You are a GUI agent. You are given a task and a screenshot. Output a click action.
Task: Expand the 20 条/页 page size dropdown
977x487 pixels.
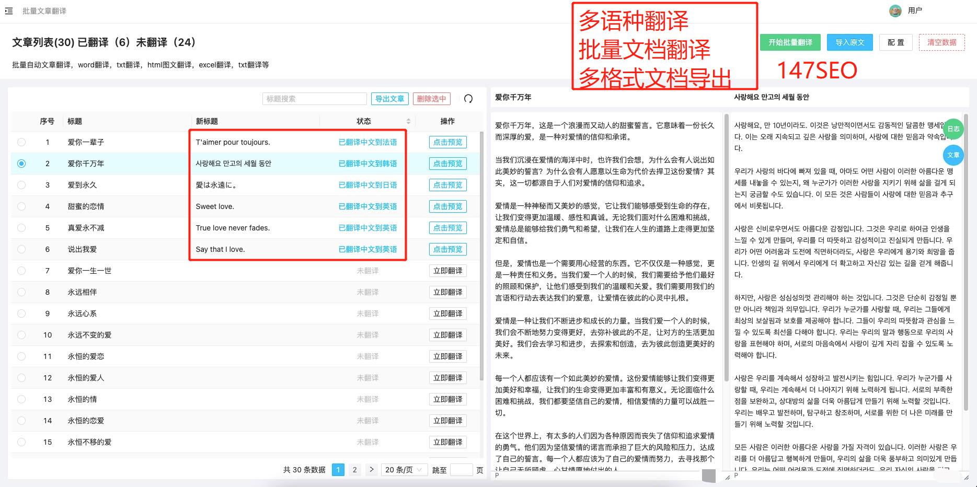click(x=404, y=470)
